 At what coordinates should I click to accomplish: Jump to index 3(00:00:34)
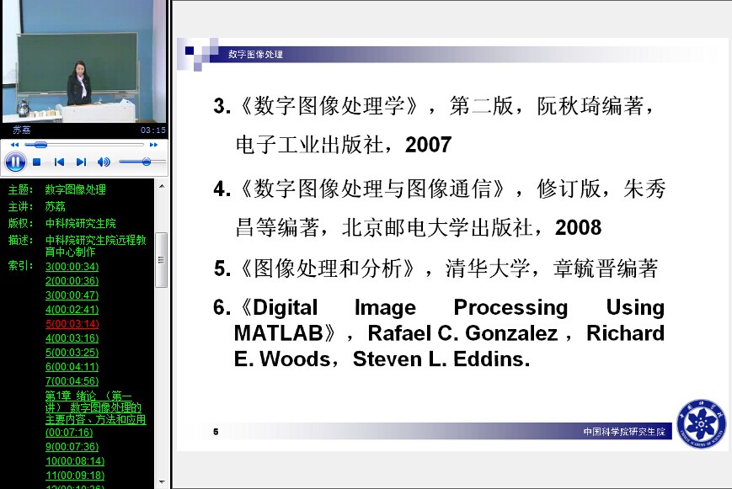coord(72,267)
